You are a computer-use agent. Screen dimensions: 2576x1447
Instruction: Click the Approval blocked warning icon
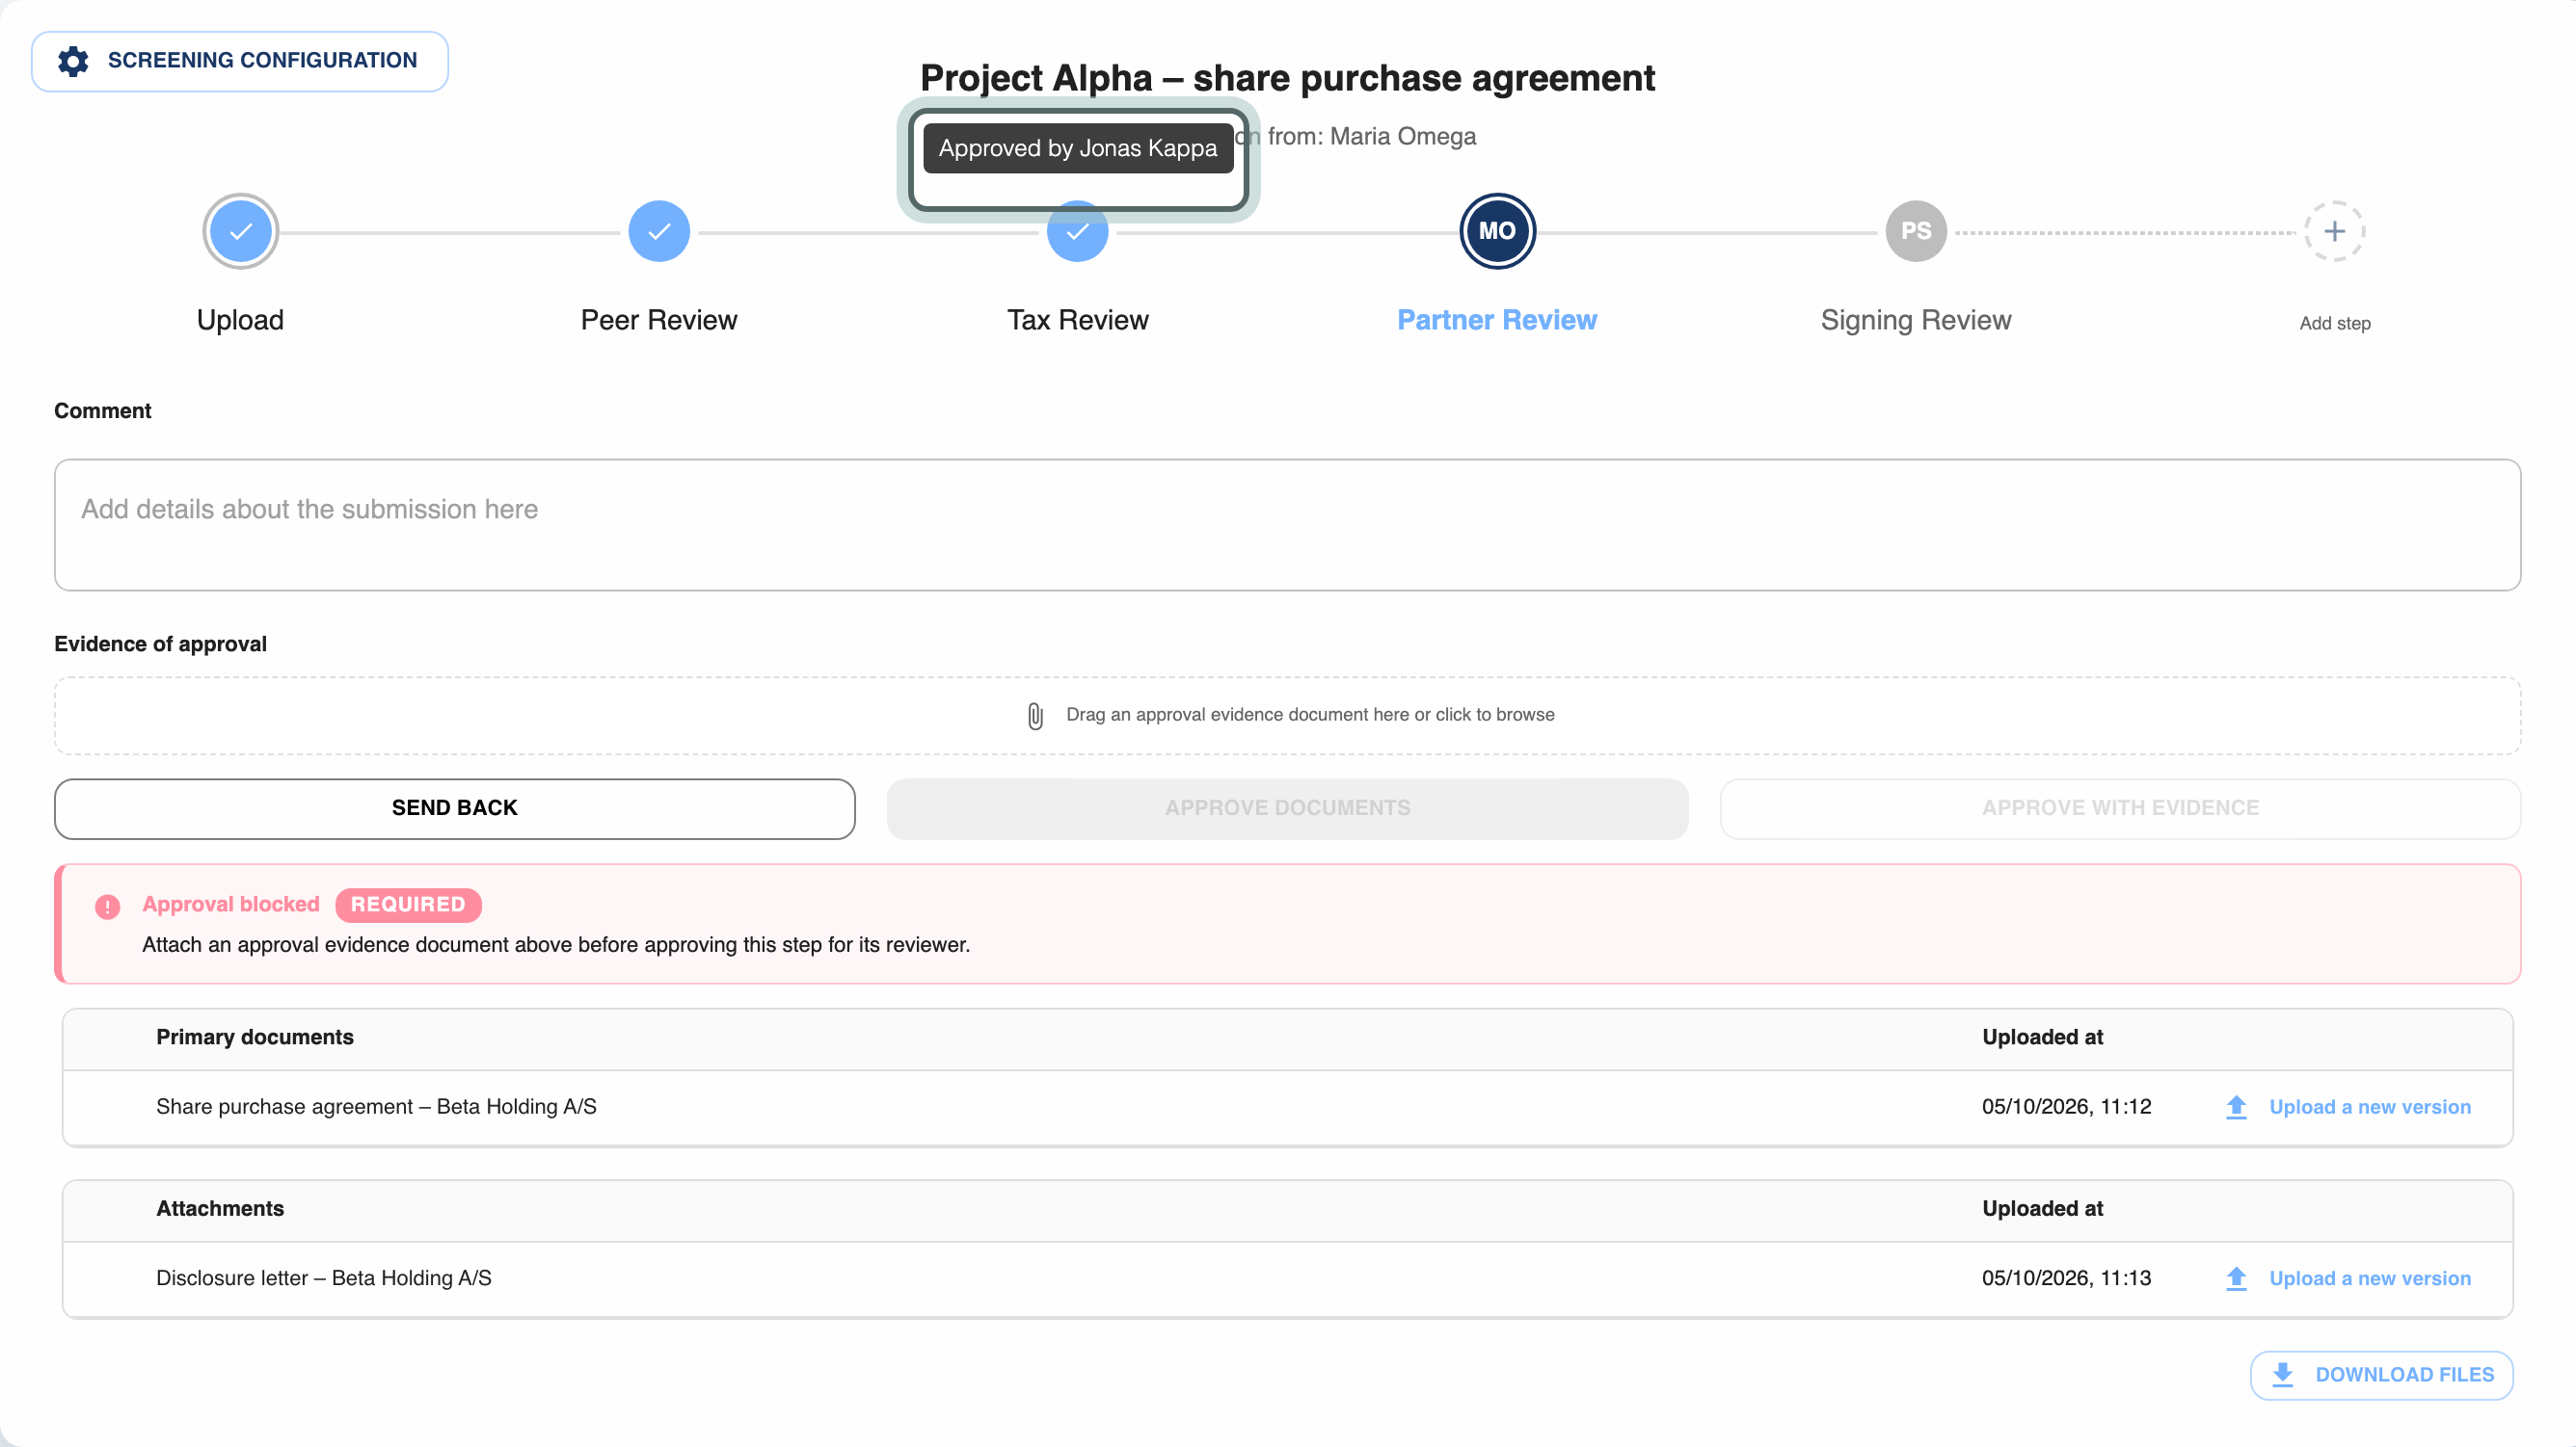107,907
